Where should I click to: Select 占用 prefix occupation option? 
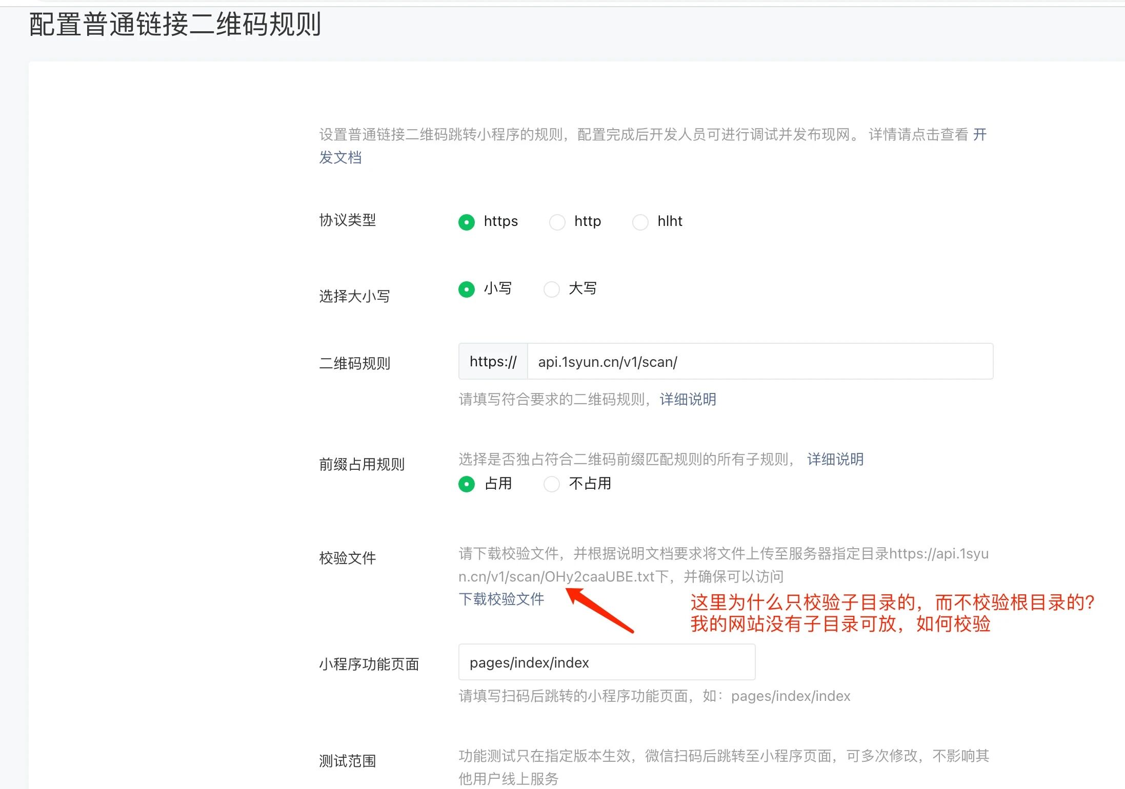tap(466, 484)
